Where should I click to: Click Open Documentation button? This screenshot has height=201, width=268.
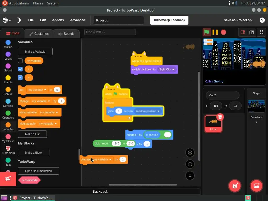pos(38,171)
